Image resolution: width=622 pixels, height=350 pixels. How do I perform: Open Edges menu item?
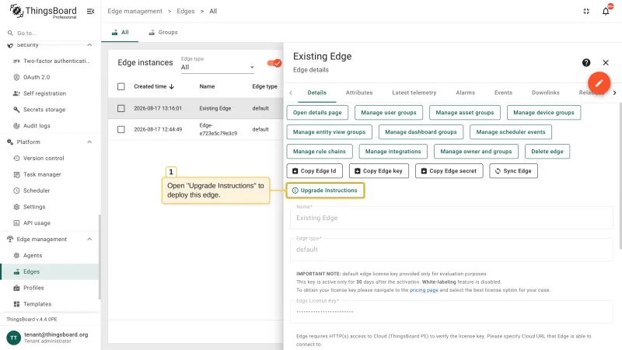pos(50,271)
